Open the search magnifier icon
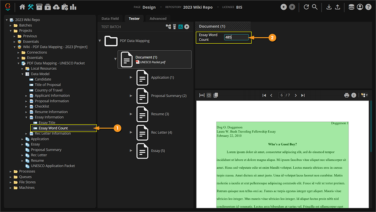This screenshot has height=212, width=376. point(315,7)
